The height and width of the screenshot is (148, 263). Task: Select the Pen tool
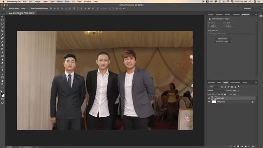[2, 67]
